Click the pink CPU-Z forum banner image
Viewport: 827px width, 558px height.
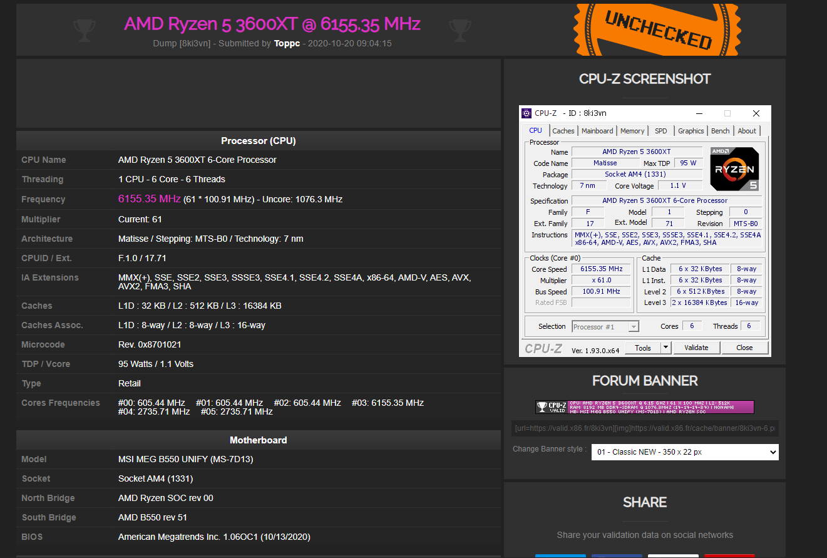(x=645, y=407)
